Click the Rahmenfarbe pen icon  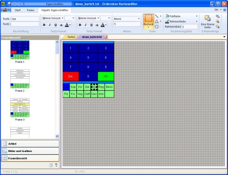coord(167,21)
